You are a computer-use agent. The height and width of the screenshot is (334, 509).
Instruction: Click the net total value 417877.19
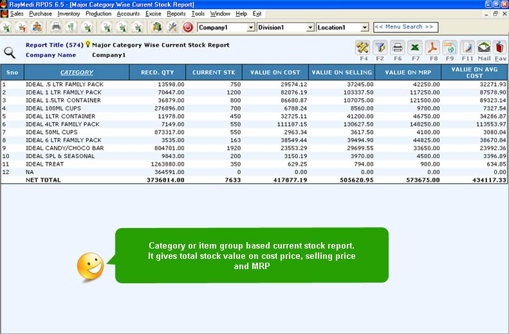pyautogui.click(x=290, y=180)
